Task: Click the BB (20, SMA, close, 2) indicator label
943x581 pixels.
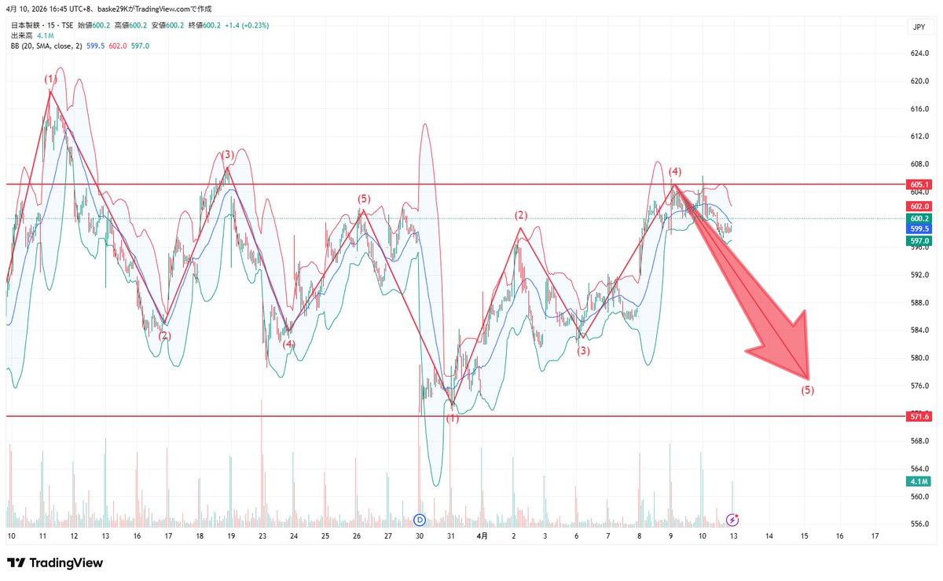Action: click(46, 46)
